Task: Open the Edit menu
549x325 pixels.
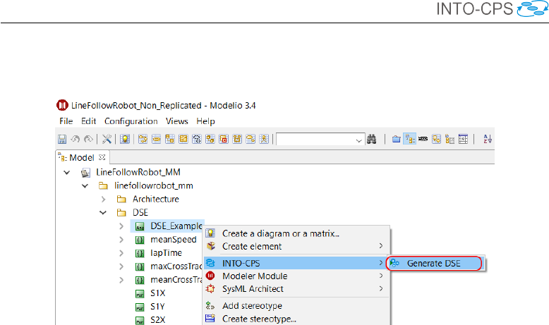Action: (x=89, y=121)
